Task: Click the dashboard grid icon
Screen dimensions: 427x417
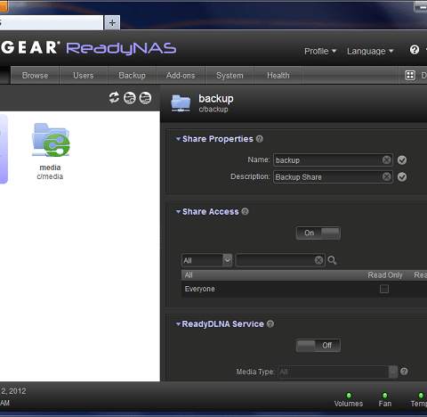Action: pos(410,75)
